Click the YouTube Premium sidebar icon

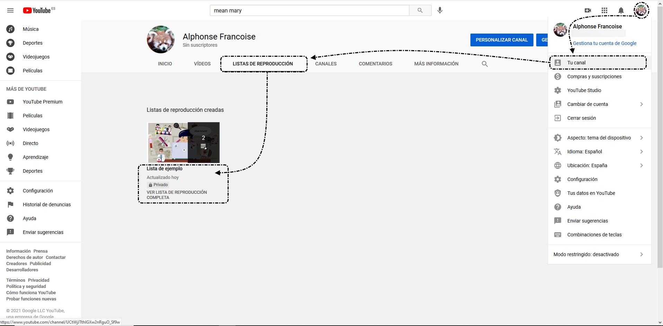click(x=10, y=102)
